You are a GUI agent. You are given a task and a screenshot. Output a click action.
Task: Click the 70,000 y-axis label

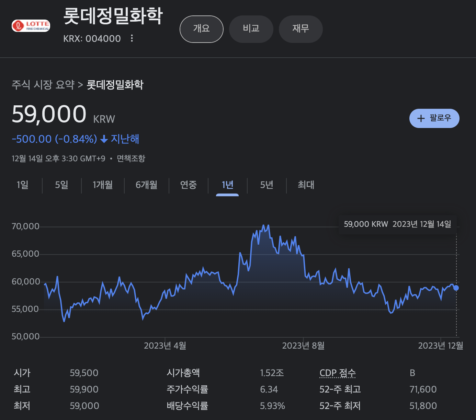26,226
